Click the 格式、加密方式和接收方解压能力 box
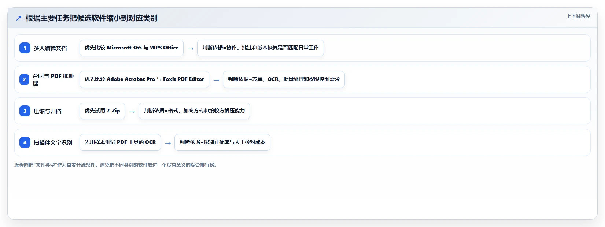 [194, 111]
